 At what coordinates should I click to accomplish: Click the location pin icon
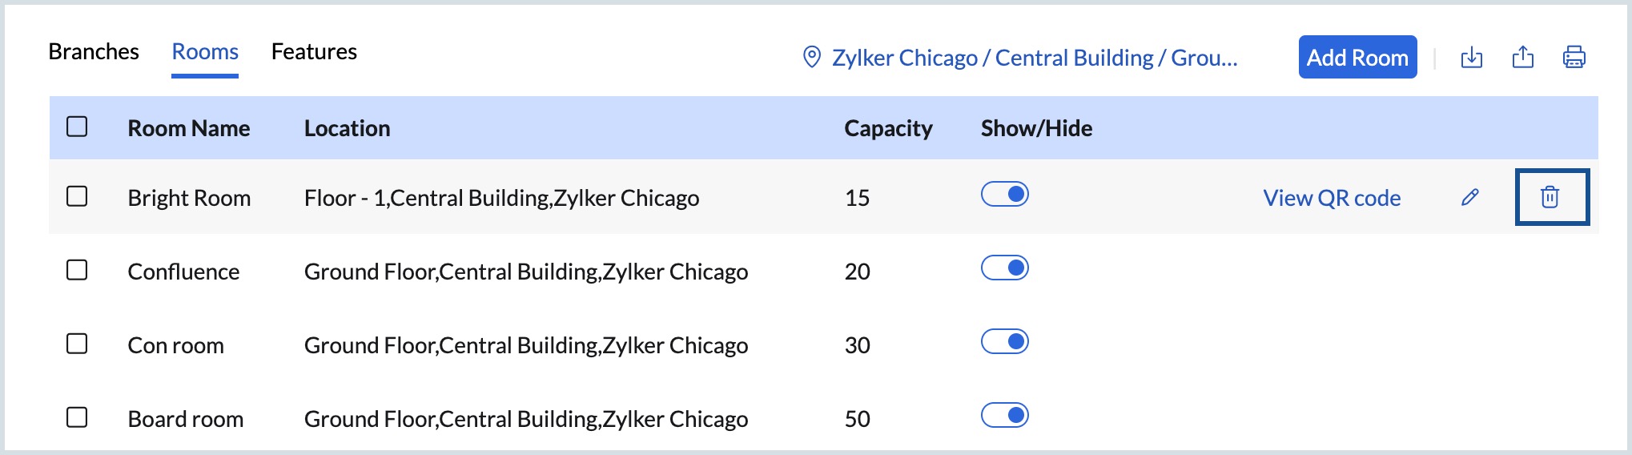pyautogui.click(x=811, y=58)
